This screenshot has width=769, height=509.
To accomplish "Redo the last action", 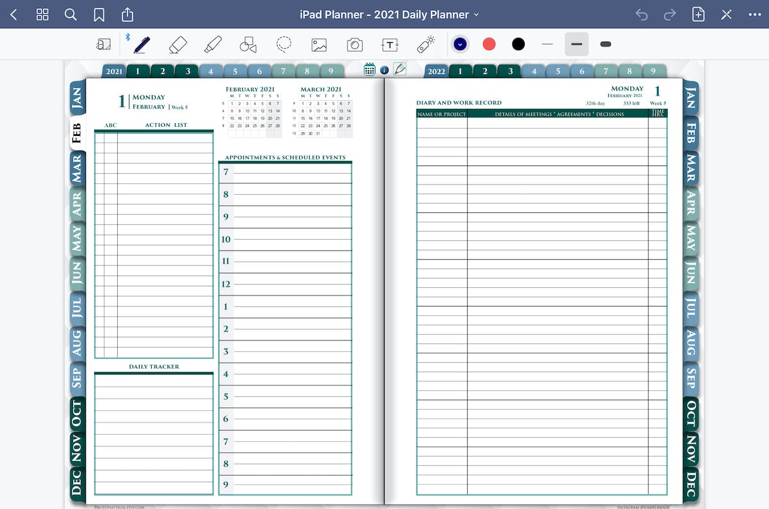I will 670,14.
